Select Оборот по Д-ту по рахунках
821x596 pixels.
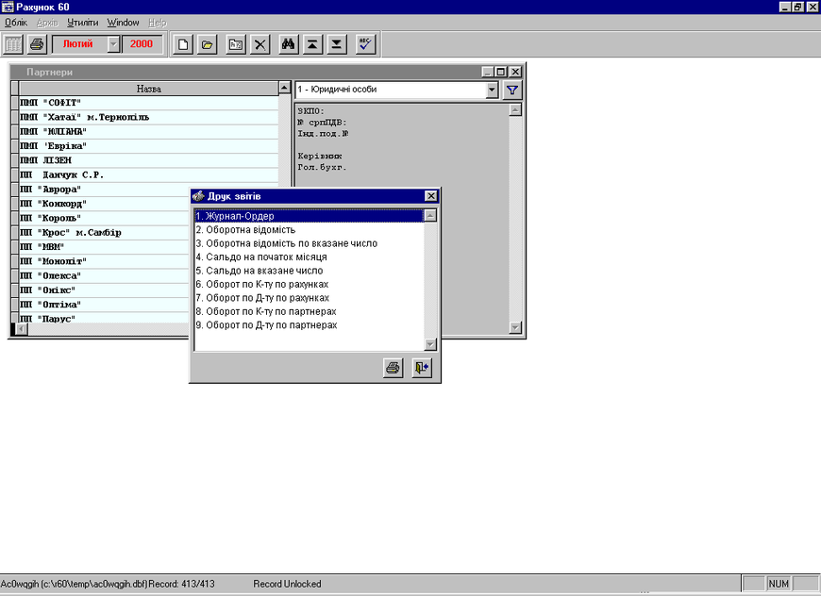309,298
